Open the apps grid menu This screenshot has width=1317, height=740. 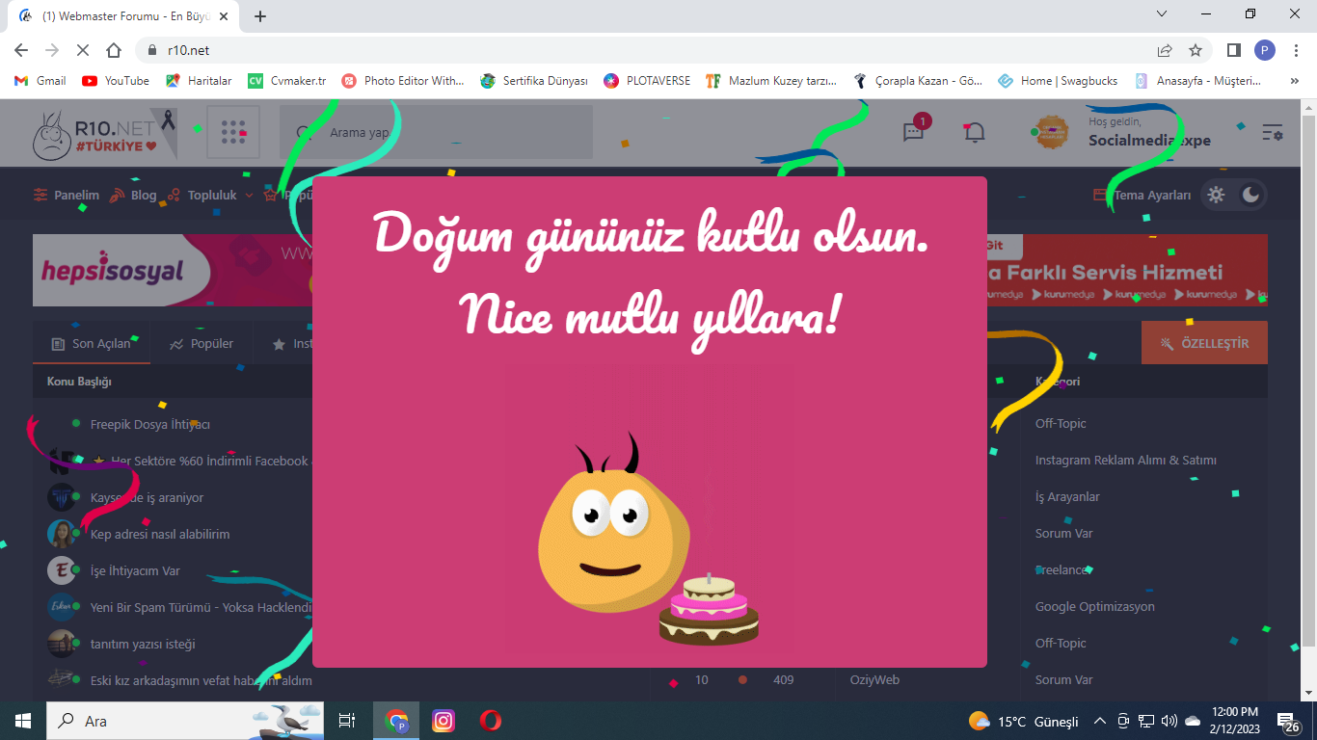point(233,132)
